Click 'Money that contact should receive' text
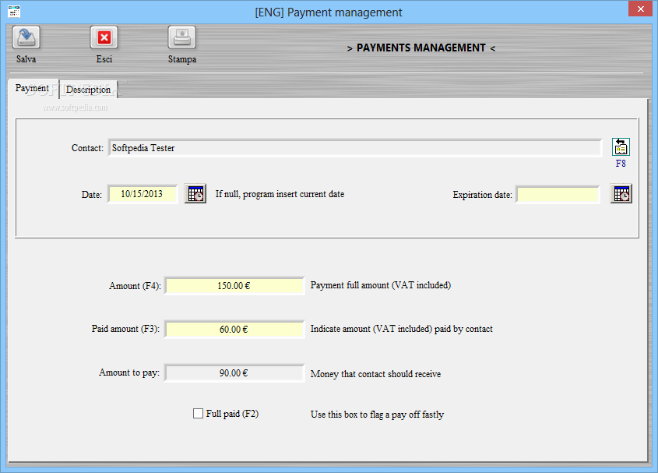This screenshot has height=473, width=658. pos(375,374)
